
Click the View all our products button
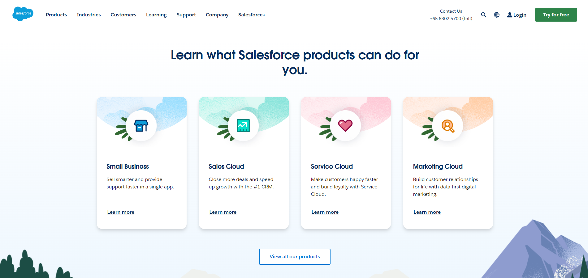click(x=294, y=256)
